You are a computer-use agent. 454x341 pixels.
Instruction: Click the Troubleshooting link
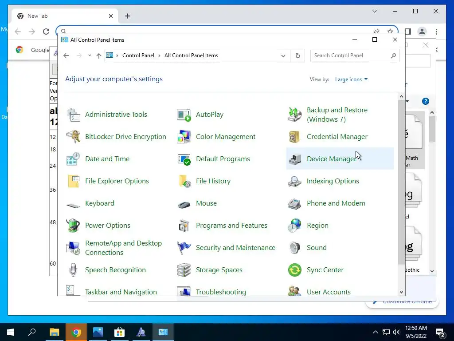click(x=221, y=292)
